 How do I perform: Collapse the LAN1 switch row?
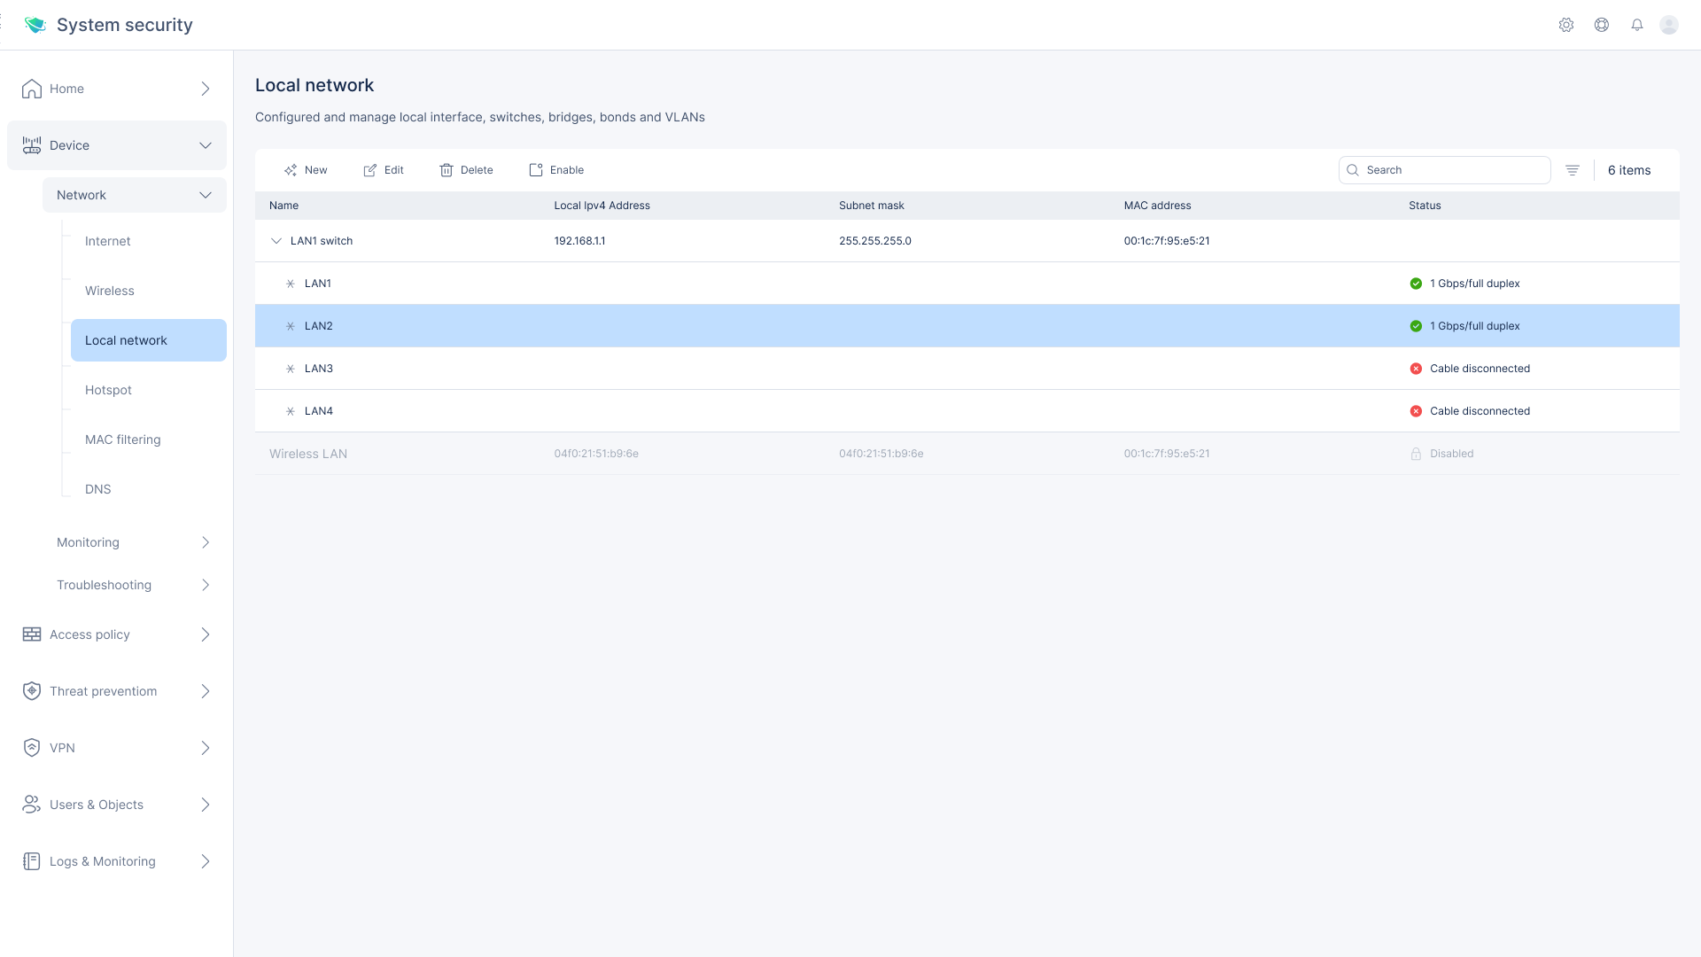276,241
